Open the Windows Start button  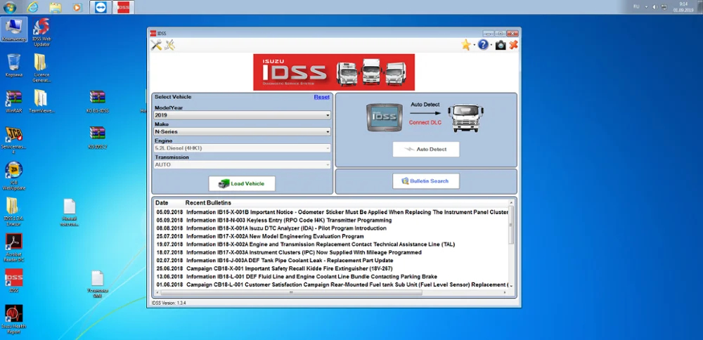[10, 7]
